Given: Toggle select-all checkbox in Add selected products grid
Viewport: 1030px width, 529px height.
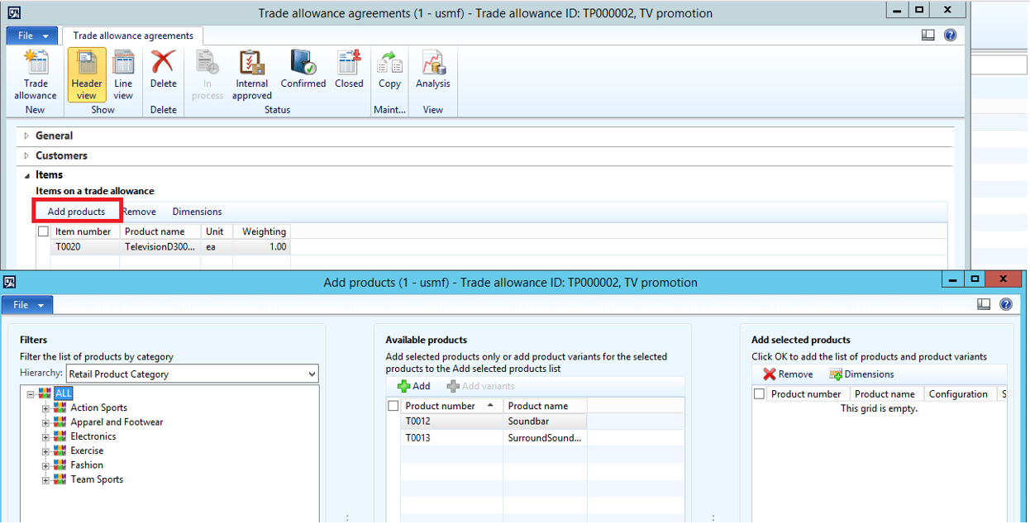Looking at the screenshot, I should tap(759, 394).
